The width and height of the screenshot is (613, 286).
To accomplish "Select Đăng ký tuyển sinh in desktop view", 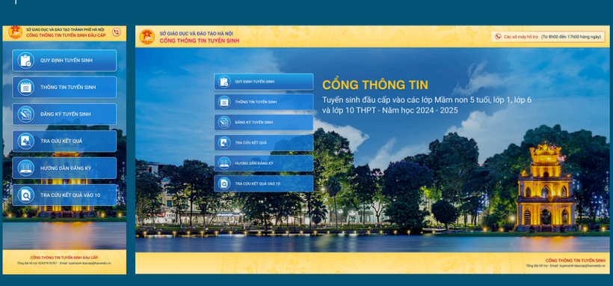I will 263,122.
